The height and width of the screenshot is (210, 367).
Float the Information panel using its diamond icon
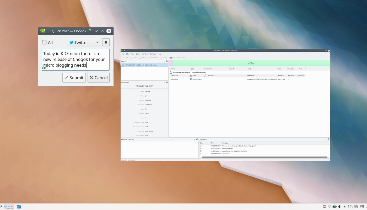pos(164,82)
